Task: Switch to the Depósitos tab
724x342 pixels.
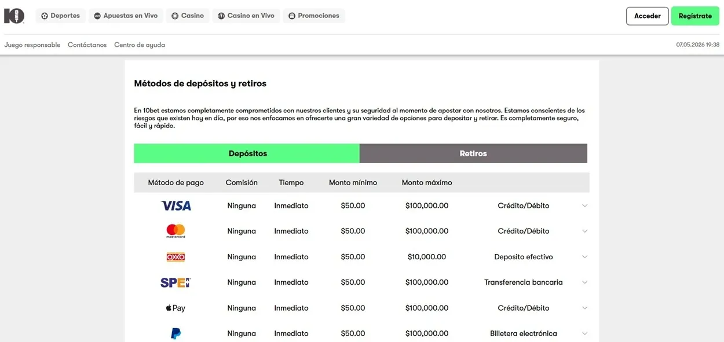Action: pos(247,153)
